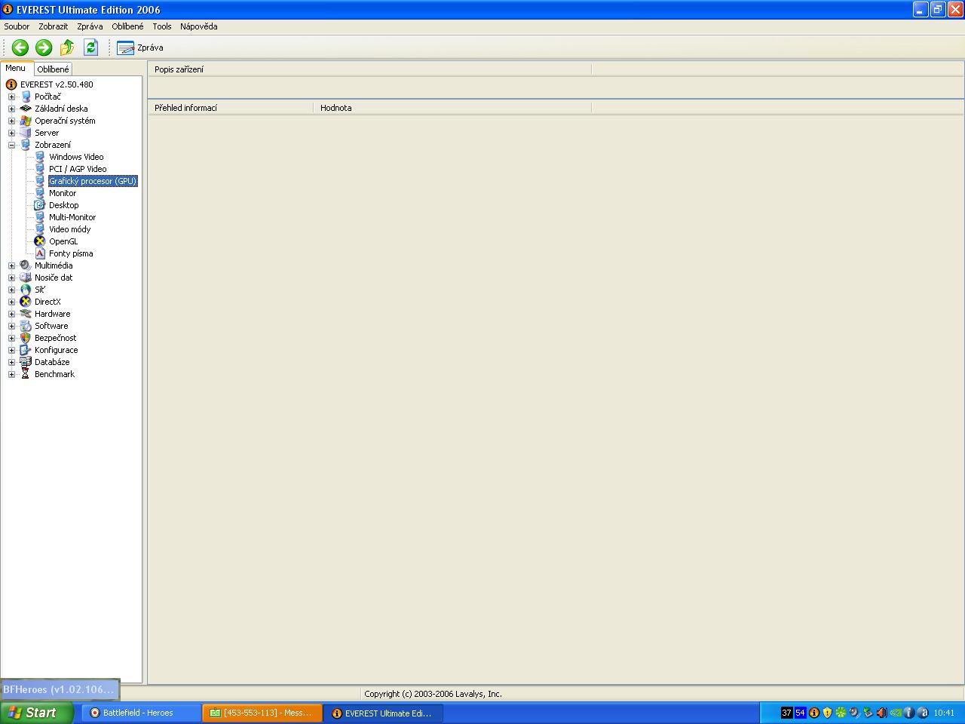
Task: Select EVEREST v2.50.480 root item
Action: 57,84
